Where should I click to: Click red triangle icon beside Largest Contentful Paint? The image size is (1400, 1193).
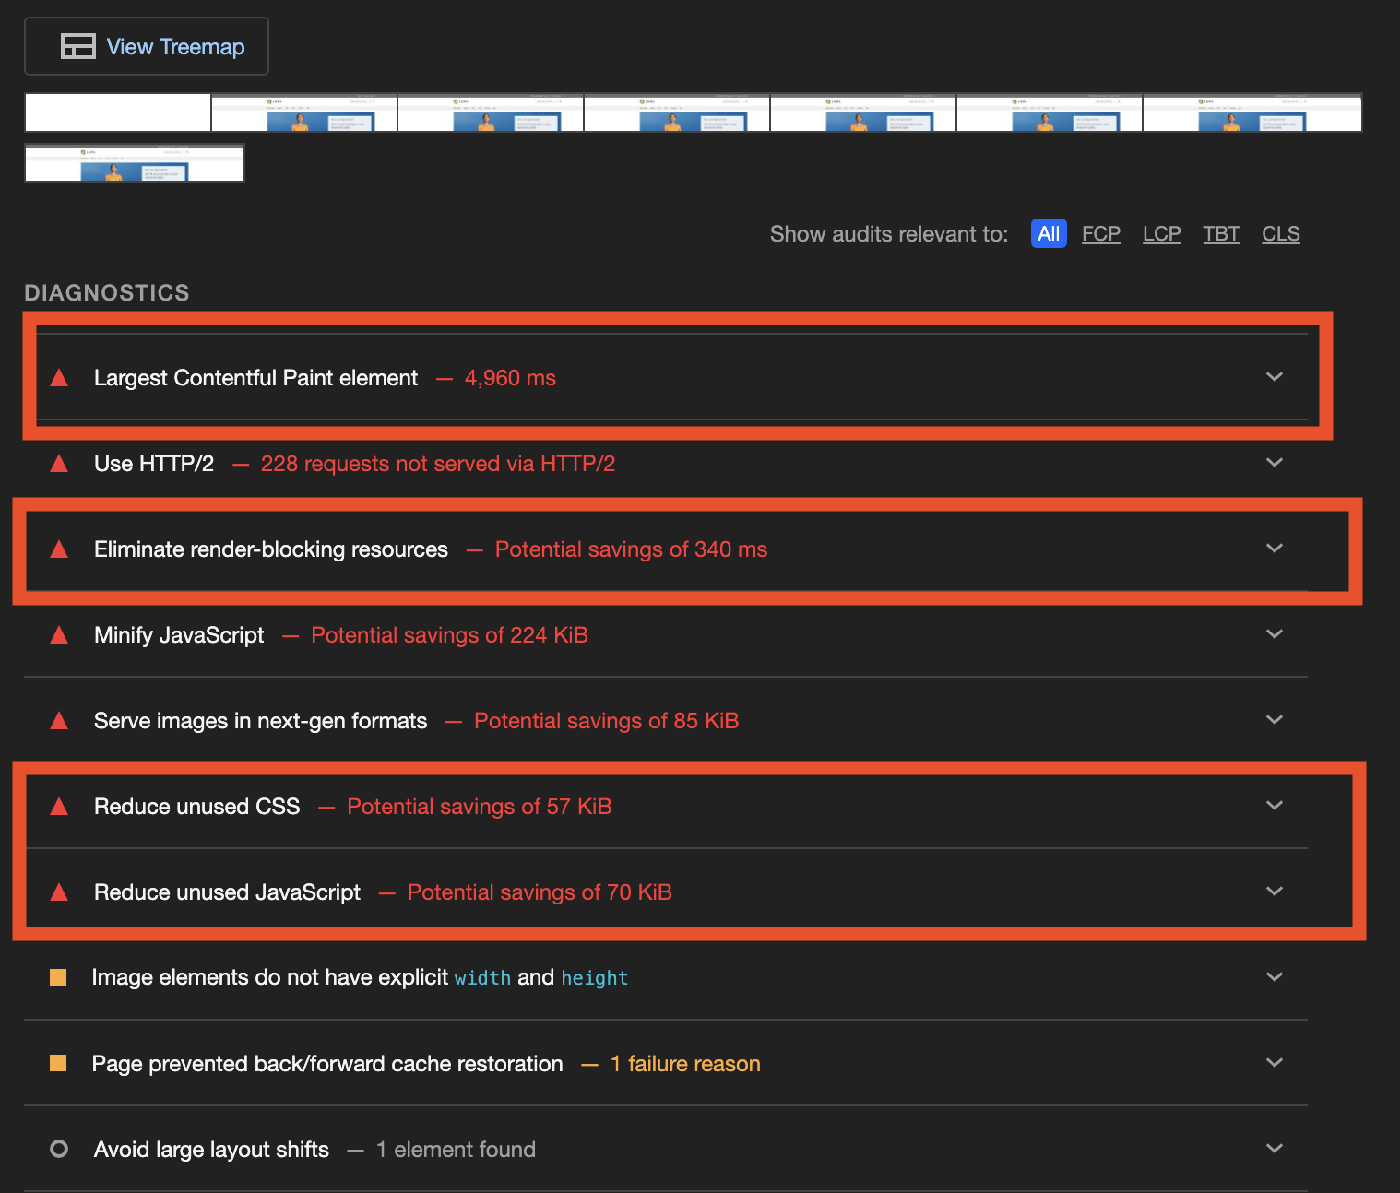pos(59,378)
